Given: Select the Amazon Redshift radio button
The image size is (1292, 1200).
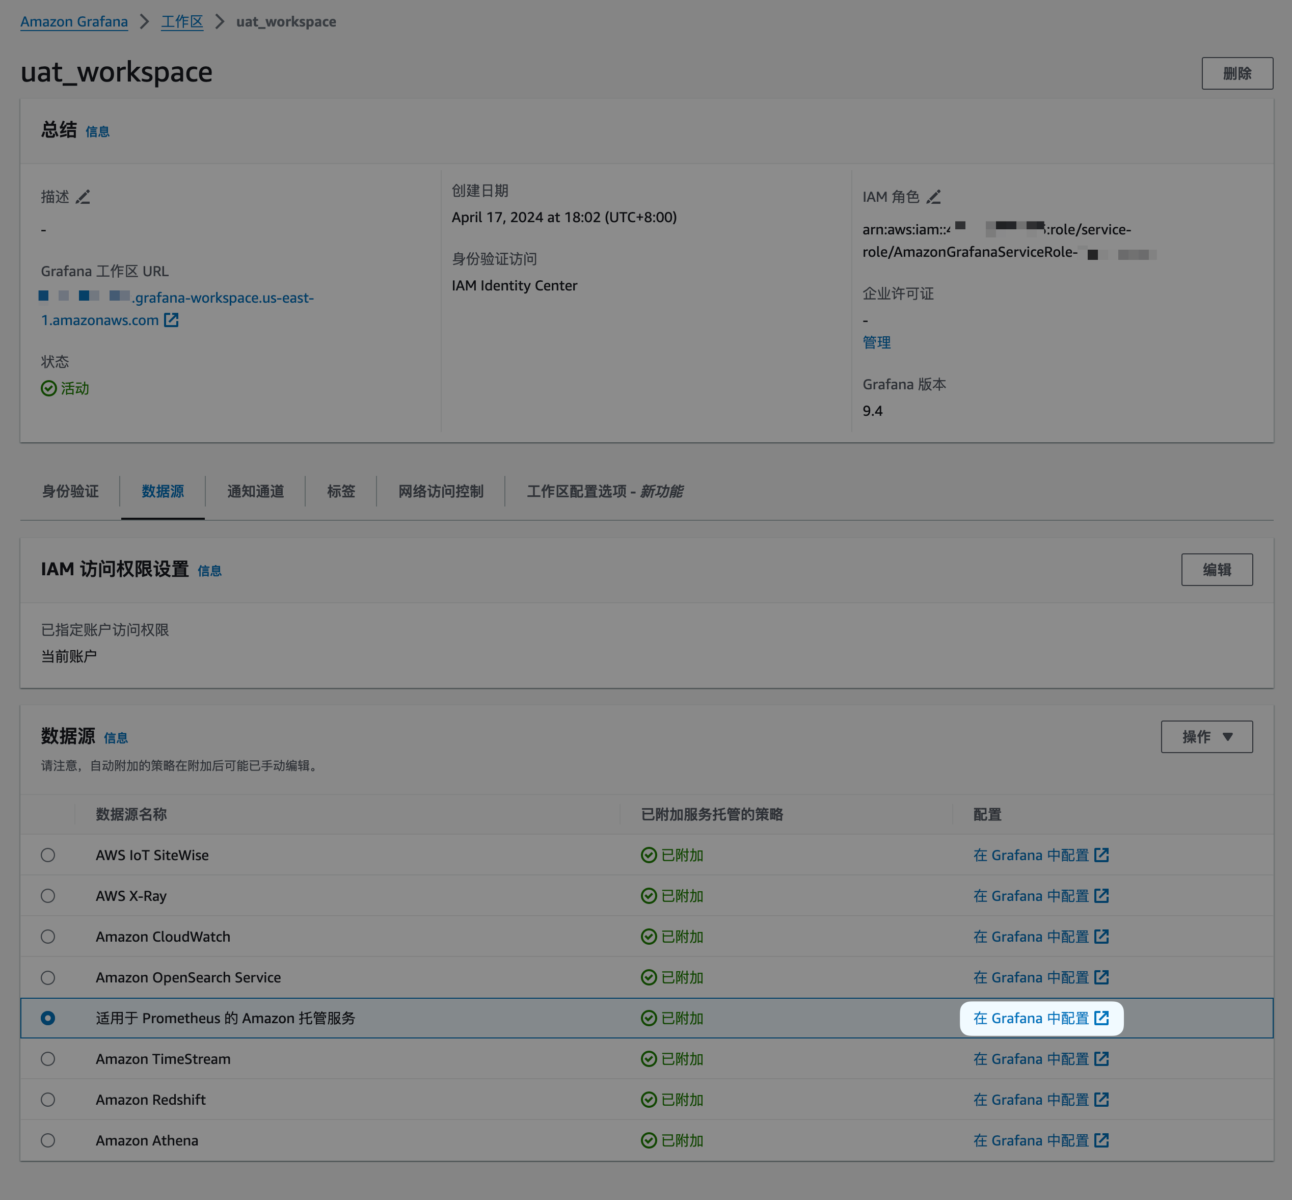Looking at the screenshot, I should tap(48, 1100).
